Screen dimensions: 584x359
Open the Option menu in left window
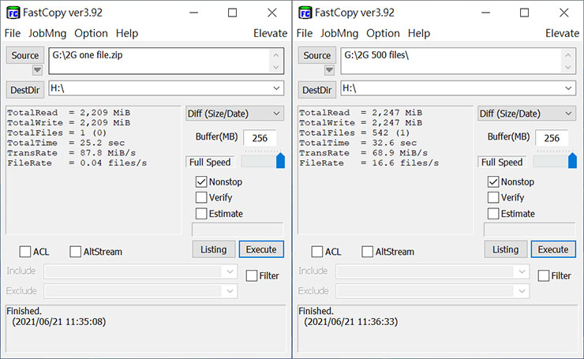tap(91, 33)
